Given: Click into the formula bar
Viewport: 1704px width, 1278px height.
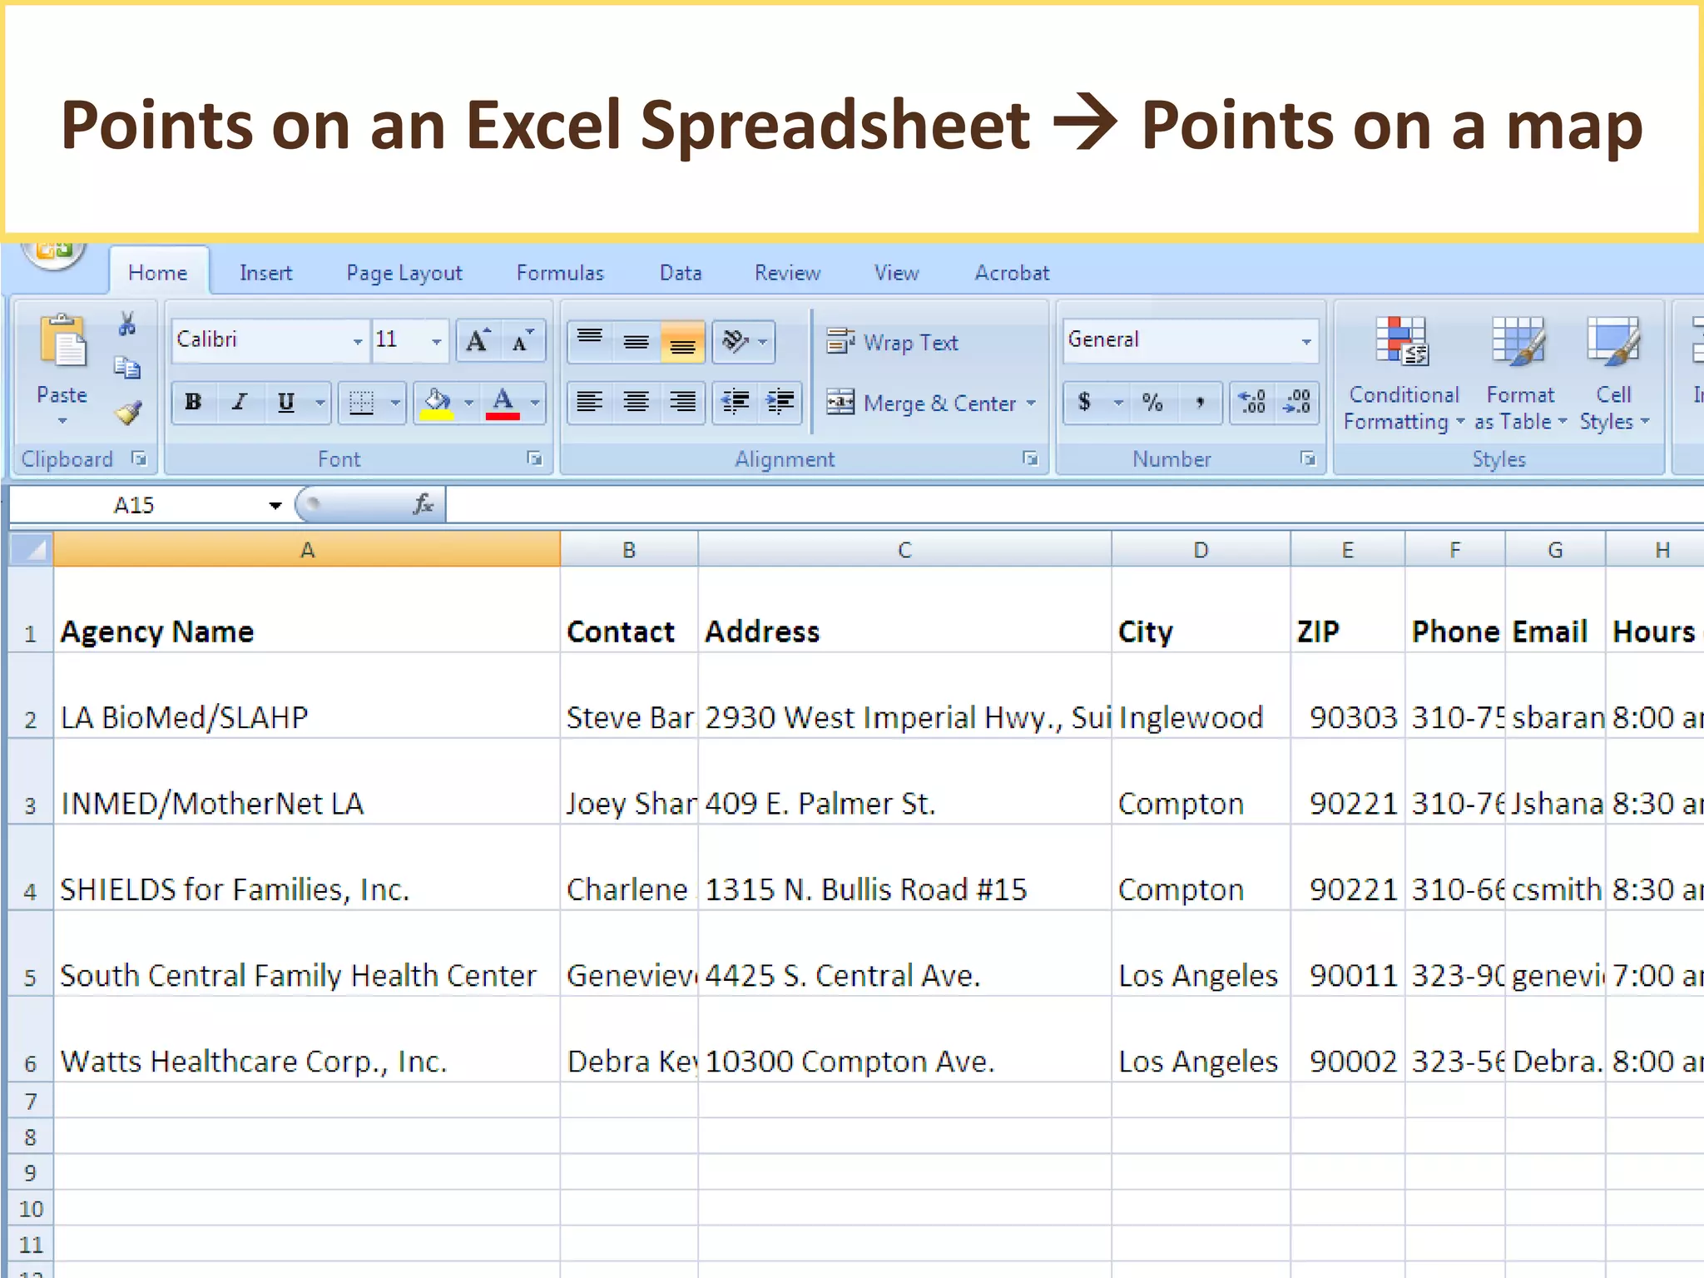Looking at the screenshot, I should click(x=1073, y=505).
